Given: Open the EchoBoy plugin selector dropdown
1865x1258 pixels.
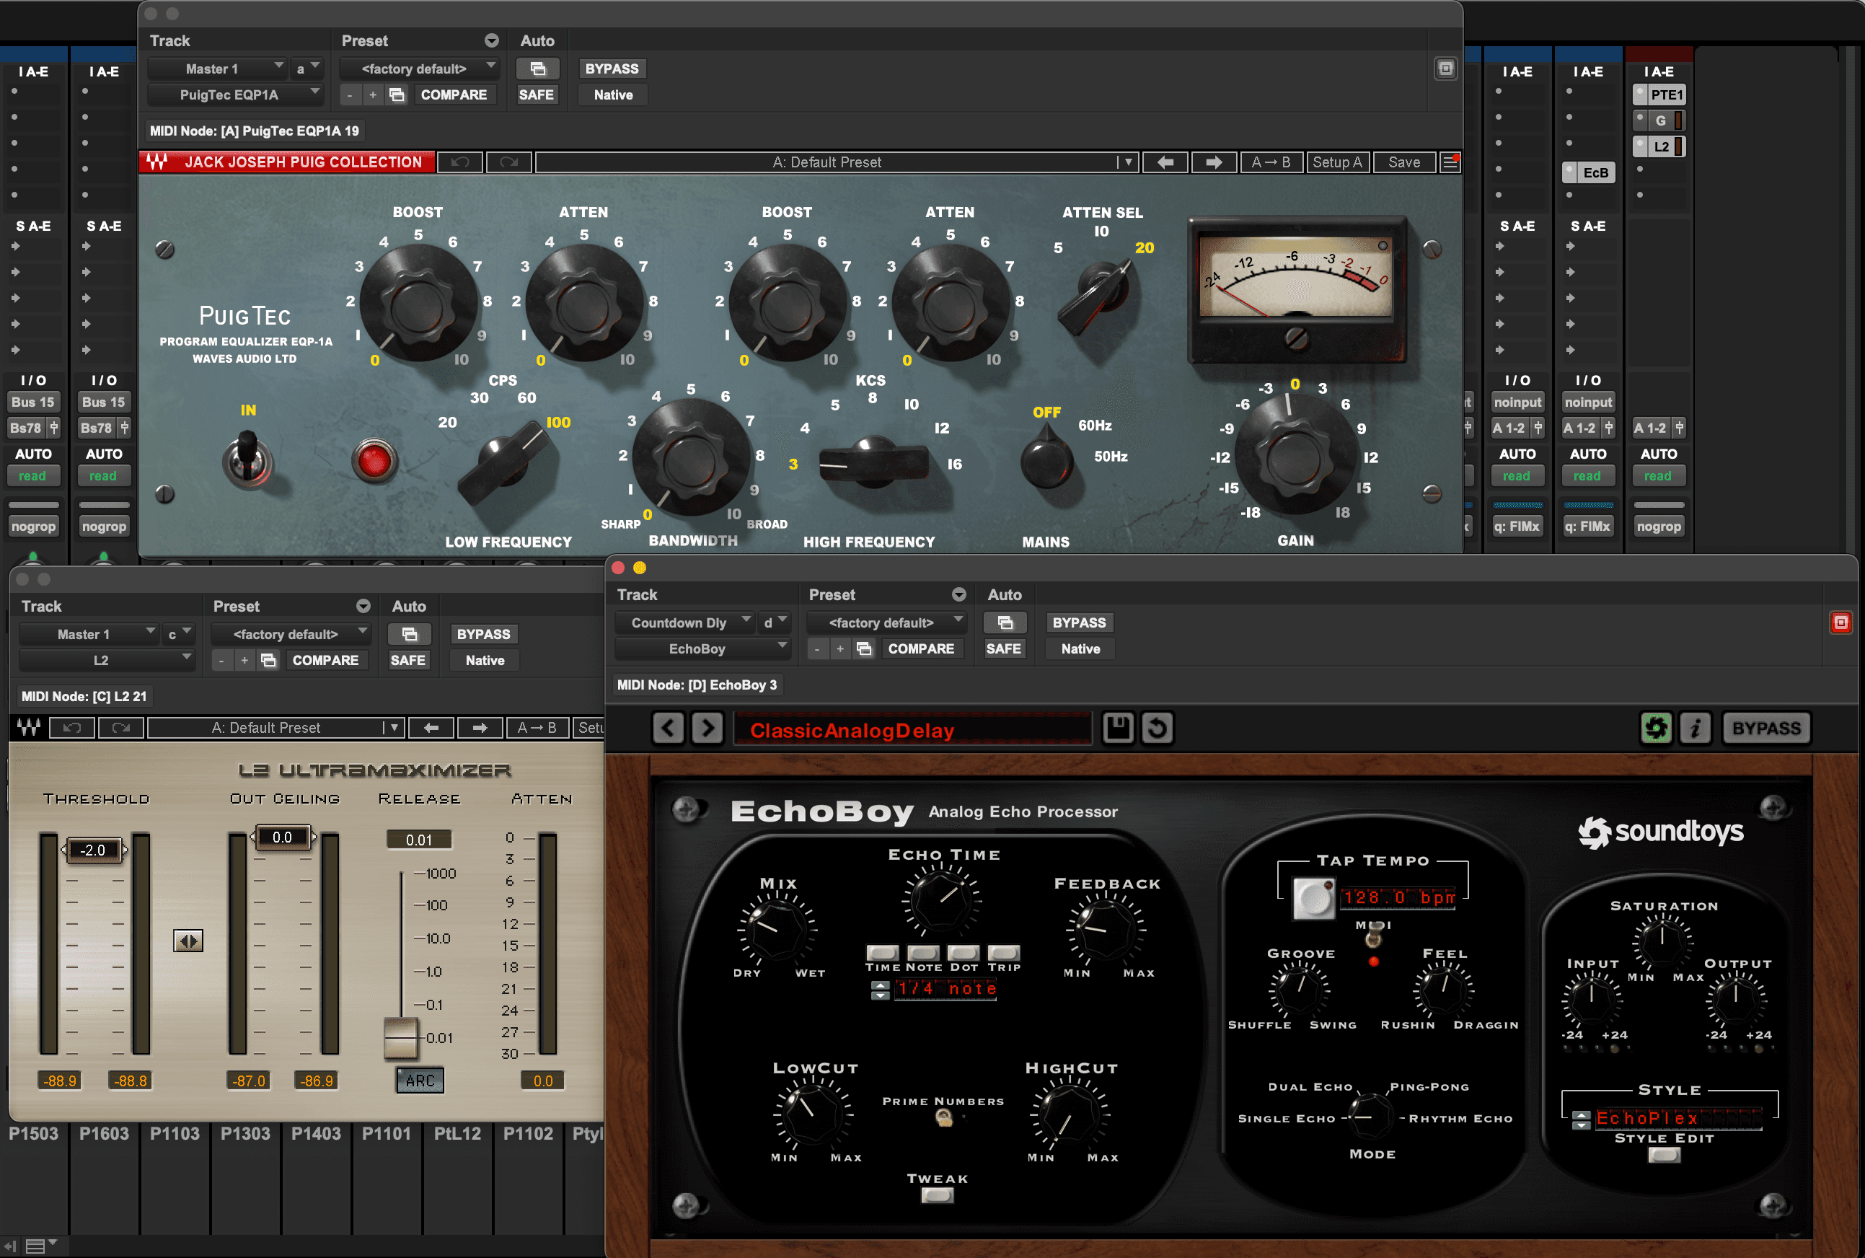Looking at the screenshot, I should click(x=702, y=648).
